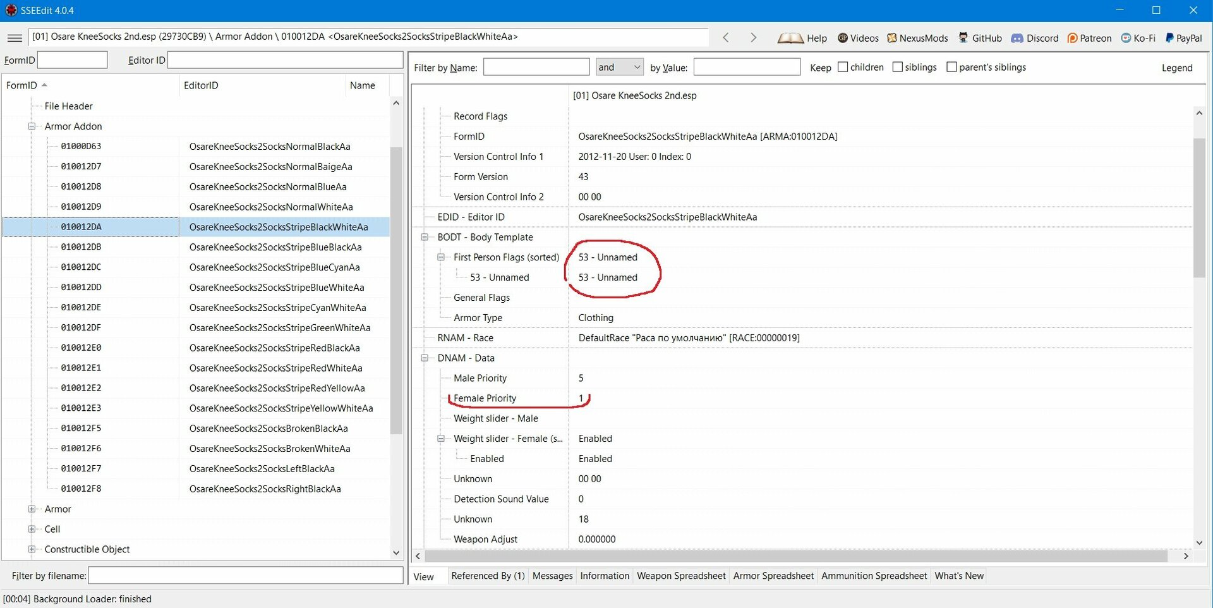Expand the Constructible Object tree node
This screenshot has height=608, width=1213.
[32, 549]
